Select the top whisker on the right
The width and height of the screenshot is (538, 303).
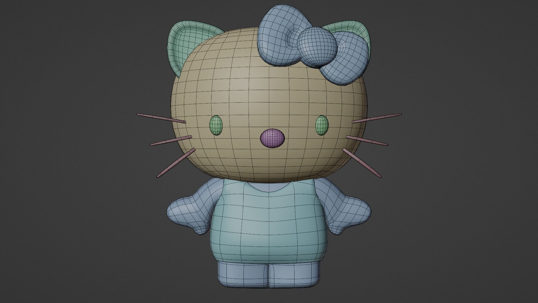point(377,118)
